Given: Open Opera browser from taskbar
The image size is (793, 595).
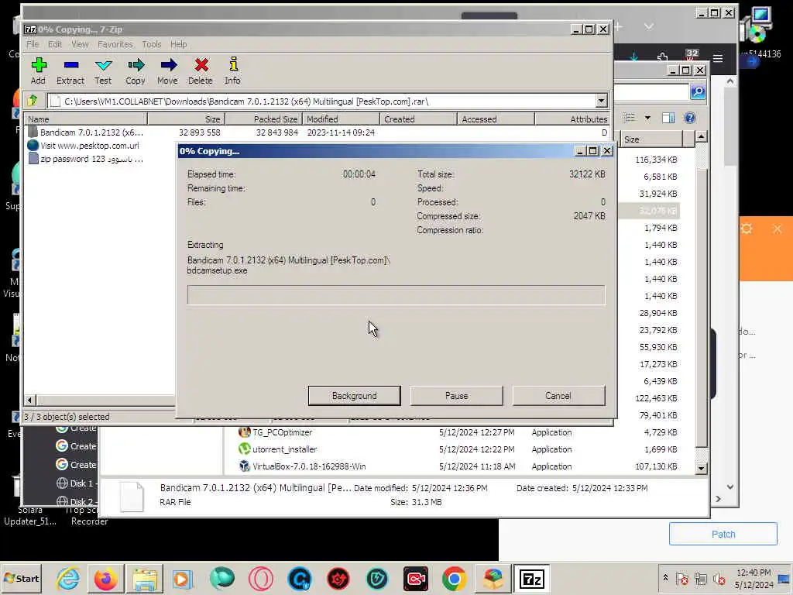Looking at the screenshot, I should pyautogui.click(x=261, y=578).
